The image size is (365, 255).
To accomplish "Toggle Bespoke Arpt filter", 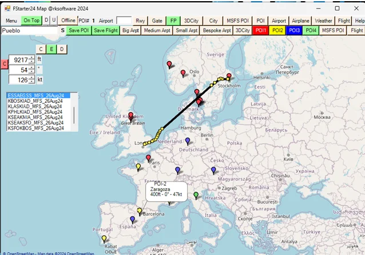I will 217,30.
